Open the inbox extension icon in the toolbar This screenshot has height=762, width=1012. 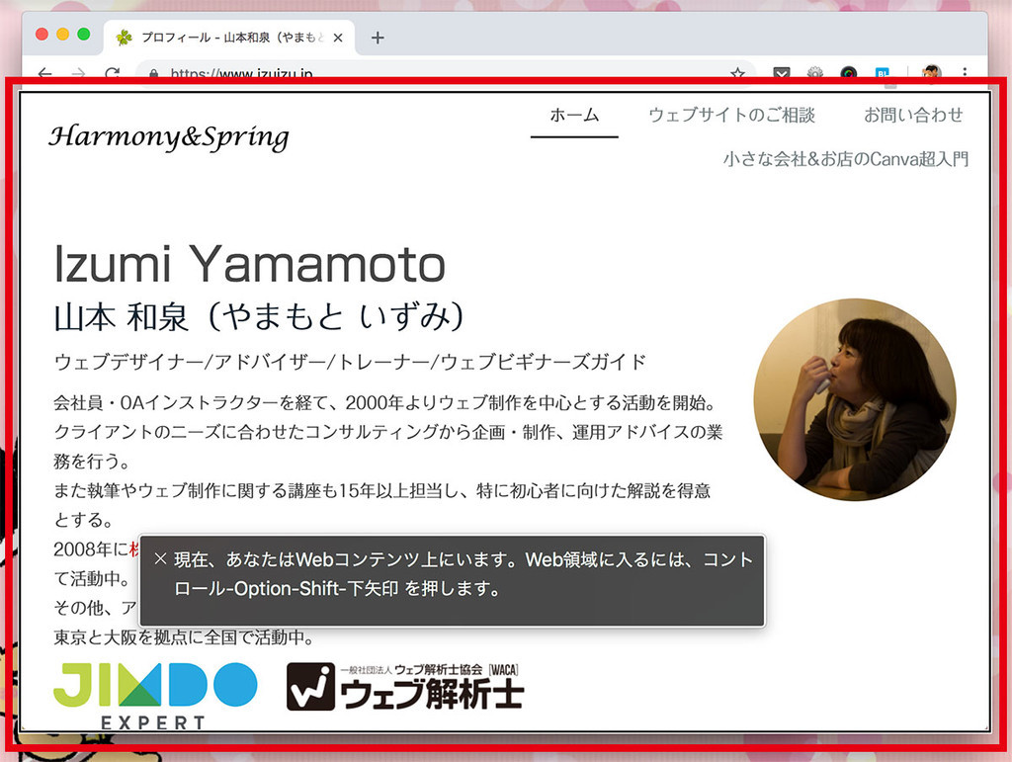pyautogui.click(x=781, y=73)
